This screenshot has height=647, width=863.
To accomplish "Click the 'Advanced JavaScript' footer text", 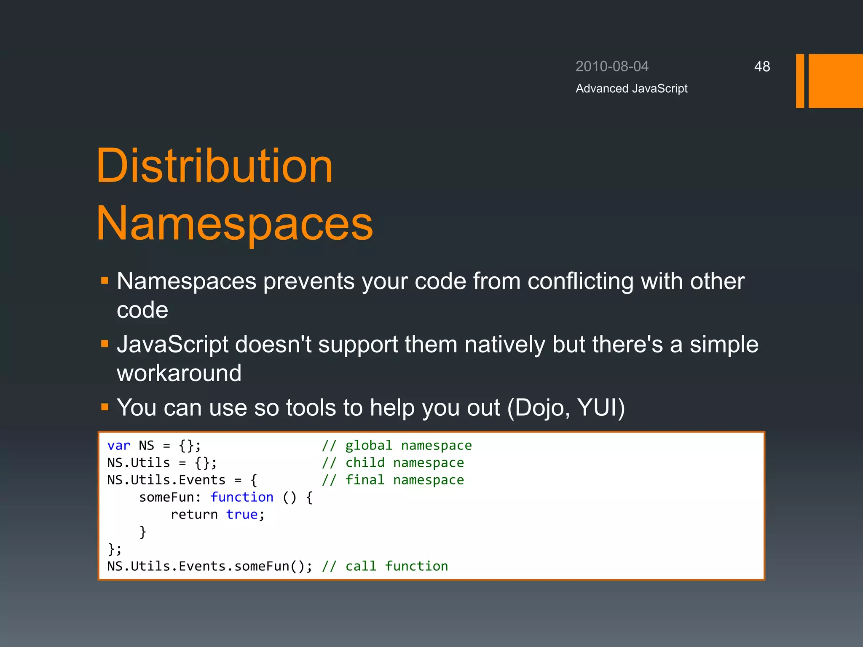I will click(631, 88).
